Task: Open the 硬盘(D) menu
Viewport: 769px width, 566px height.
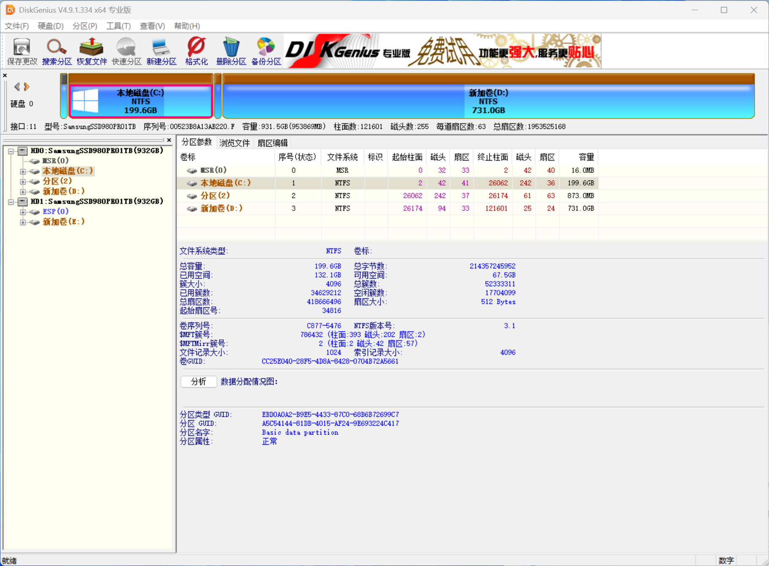Action: [51, 26]
